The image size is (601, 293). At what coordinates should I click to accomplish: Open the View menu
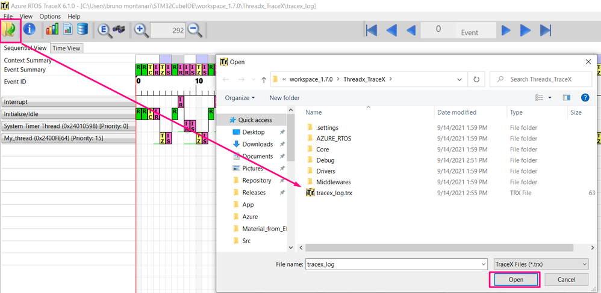pos(26,16)
